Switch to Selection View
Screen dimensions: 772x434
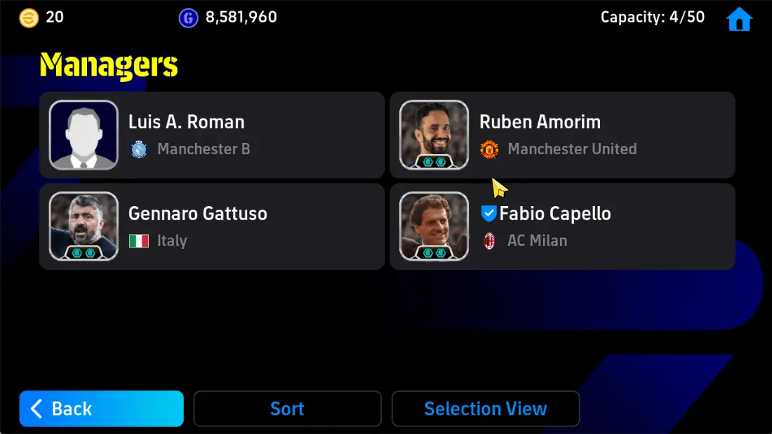tap(486, 409)
